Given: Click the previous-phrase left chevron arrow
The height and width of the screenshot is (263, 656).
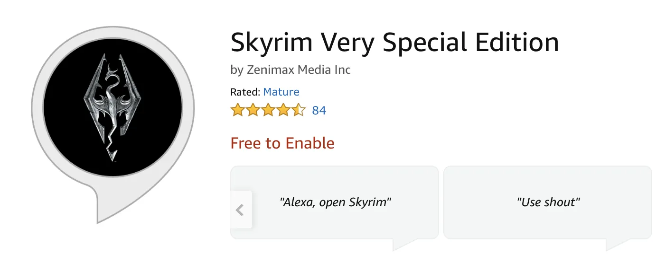Looking at the screenshot, I should [240, 210].
